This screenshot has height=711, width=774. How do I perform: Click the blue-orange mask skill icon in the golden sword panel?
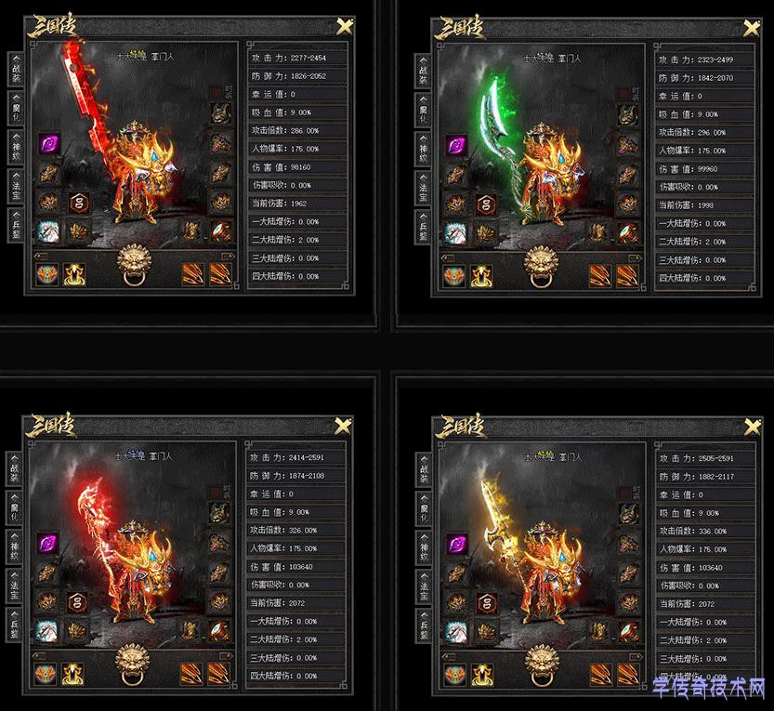click(455, 675)
